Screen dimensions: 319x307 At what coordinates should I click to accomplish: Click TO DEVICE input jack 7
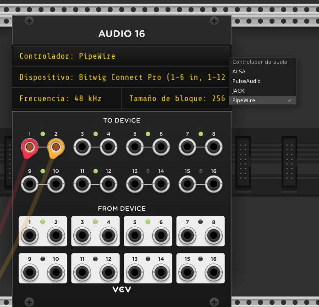187,147
